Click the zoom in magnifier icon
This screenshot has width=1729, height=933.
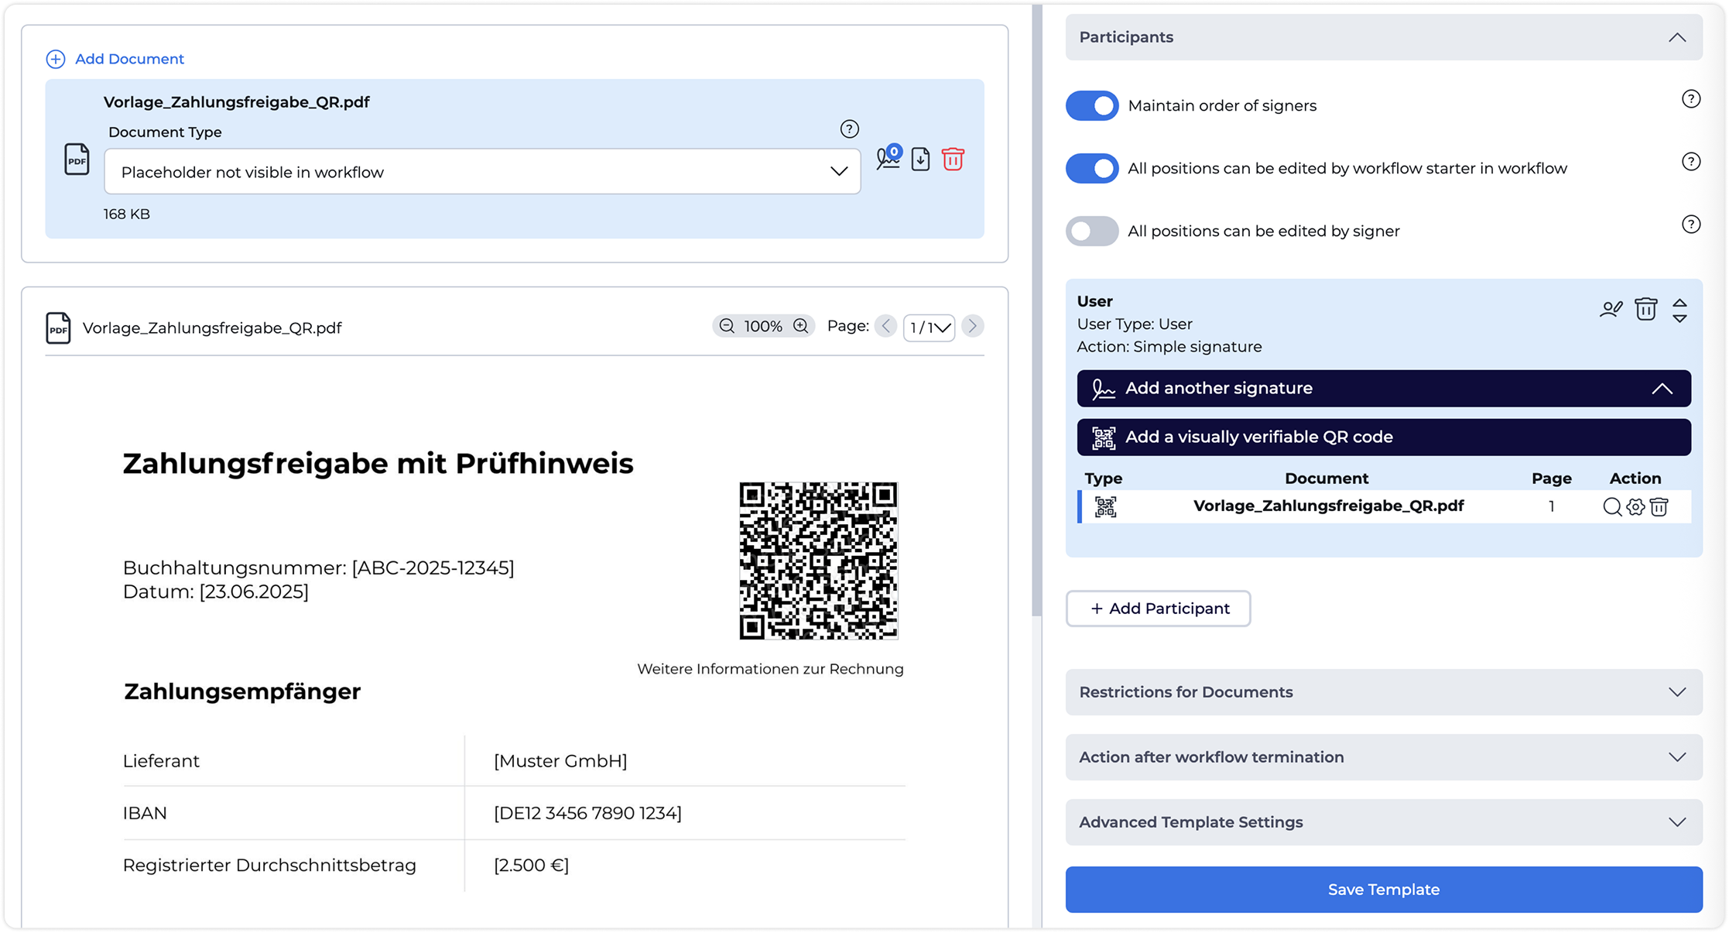coord(801,326)
